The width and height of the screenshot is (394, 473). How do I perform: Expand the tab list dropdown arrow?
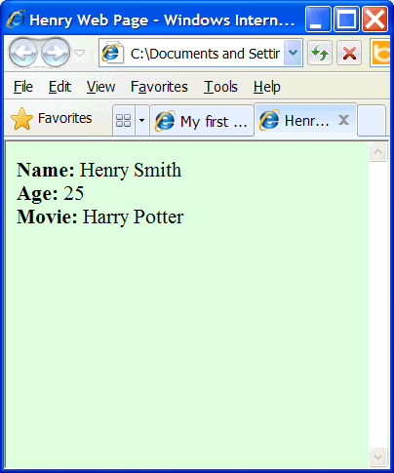[x=141, y=120]
